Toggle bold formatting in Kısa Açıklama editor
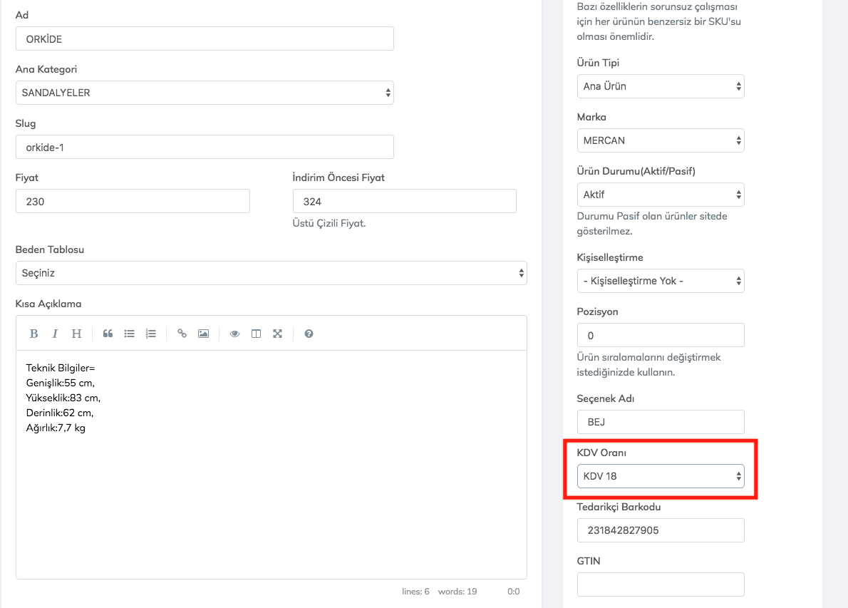 (33, 334)
